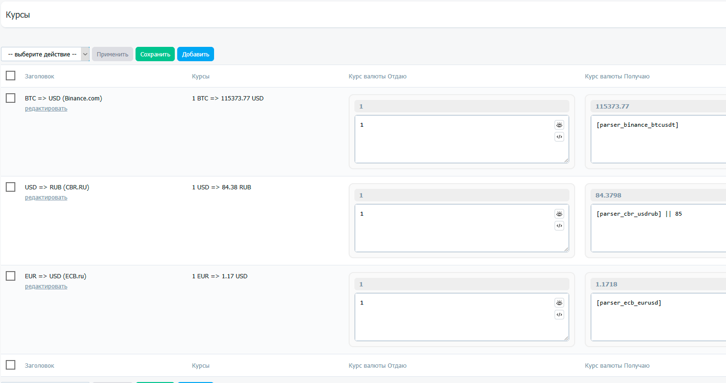This screenshot has height=383, width=726.
Task: Check the USD => RUB (CBR.RU) row checkbox
Action: [x=11, y=187]
